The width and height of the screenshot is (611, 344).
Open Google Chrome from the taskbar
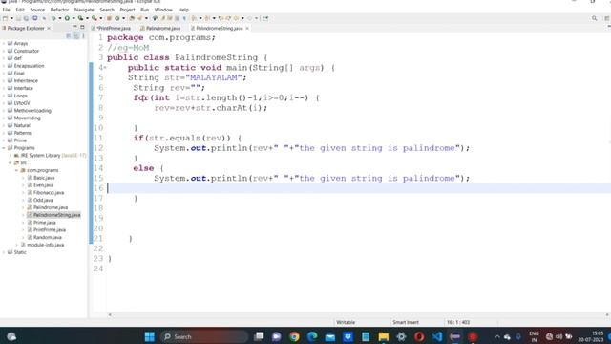(294, 336)
